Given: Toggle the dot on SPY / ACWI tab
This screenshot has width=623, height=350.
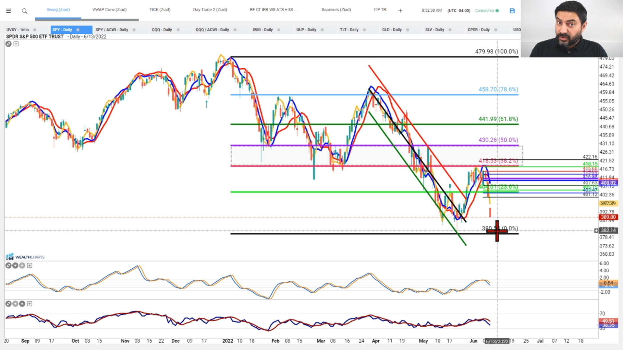Looking at the screenshot, I should 134,30.
